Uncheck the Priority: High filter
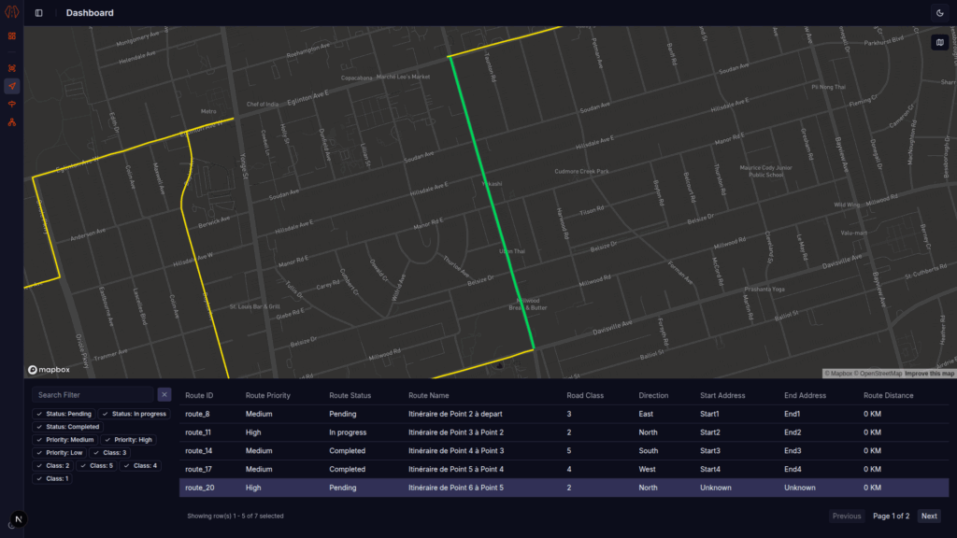The image size is (957, 538). coord(129,439)
